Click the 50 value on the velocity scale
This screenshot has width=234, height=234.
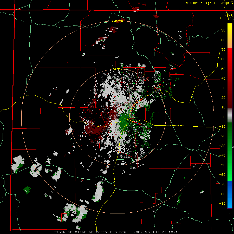(x=223, y=69)
